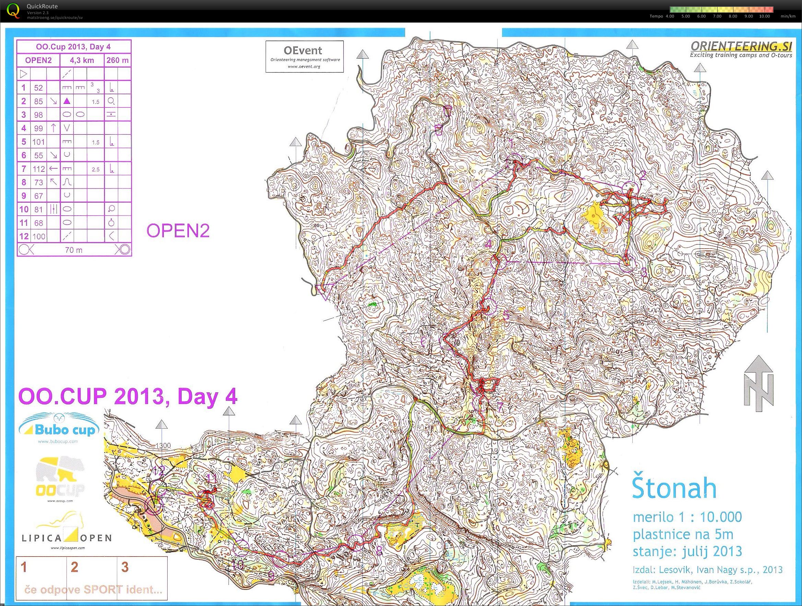Click the "OO.CUP 2013, Day 4" large title

[x=127, y=396]
